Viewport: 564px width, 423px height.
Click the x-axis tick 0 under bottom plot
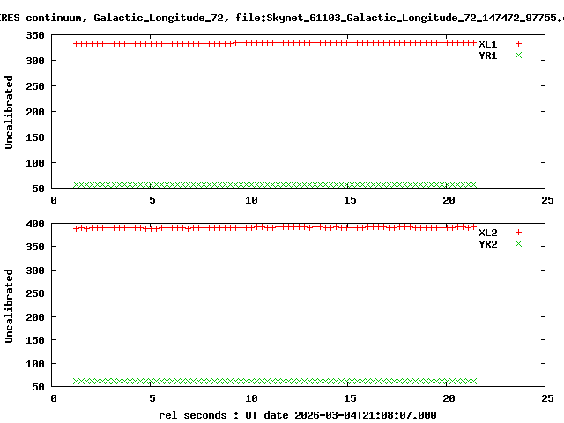tap(54, 398)
